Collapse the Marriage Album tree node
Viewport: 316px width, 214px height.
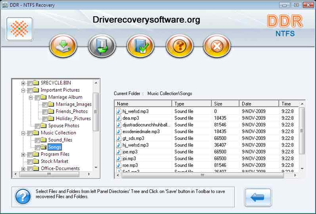point(30,97)
